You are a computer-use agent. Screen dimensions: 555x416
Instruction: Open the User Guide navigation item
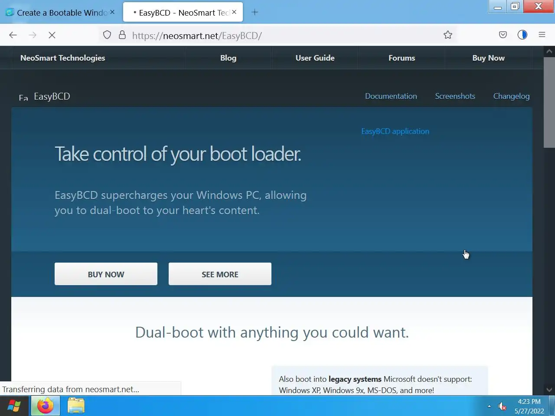[315, 58]
